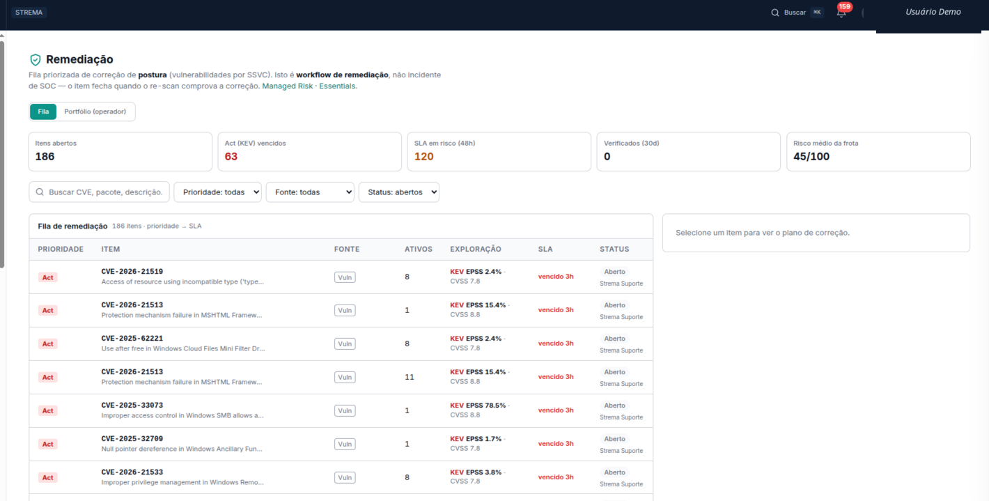This screenshot has width=989, height=501.
Task: Switch to the Portfólio (operador) tab
Action: coord(95,111)
